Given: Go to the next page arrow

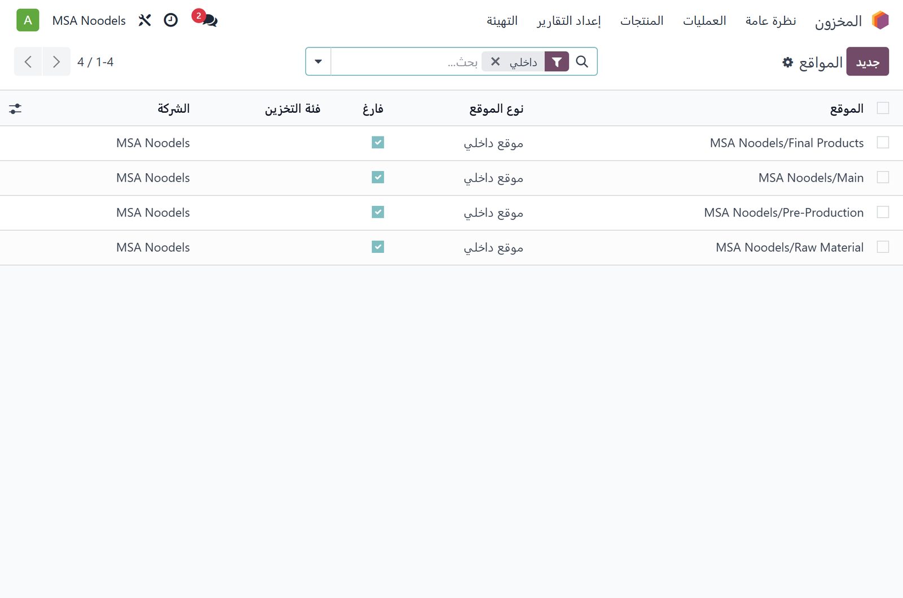Looking at the screenshot, I should pyautogui.click(x=56, y=61).
